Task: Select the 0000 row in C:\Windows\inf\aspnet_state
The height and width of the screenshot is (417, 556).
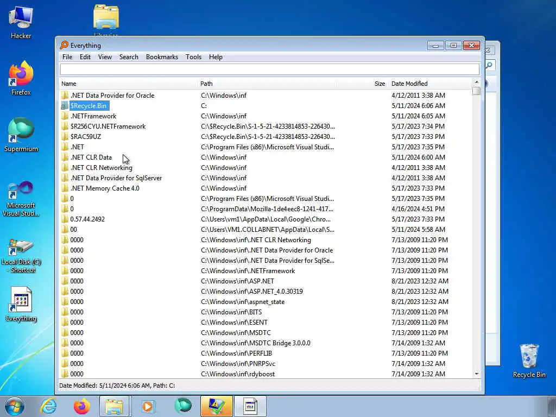Action: 266,302
